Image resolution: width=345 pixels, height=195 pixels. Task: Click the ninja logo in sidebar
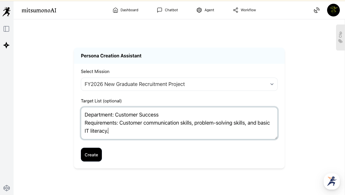pyautogui.click(x=6, y=12)
